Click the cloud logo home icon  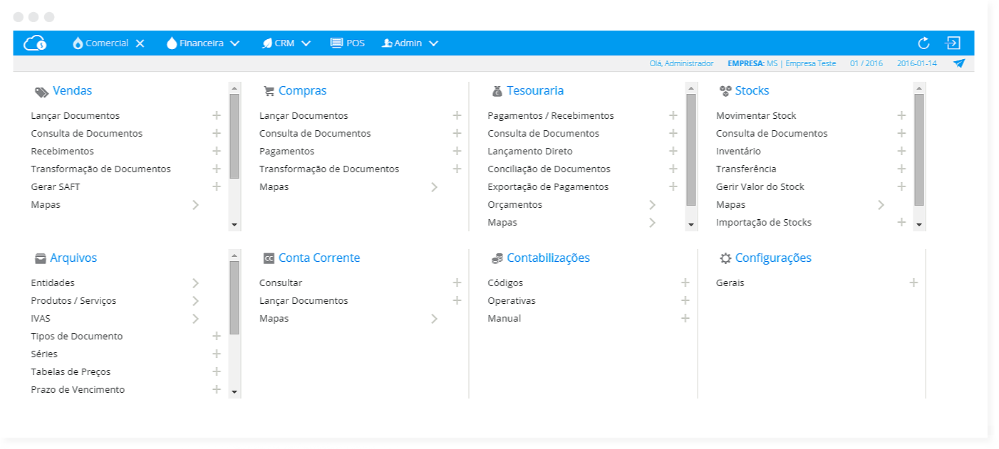tap(35, 43)
